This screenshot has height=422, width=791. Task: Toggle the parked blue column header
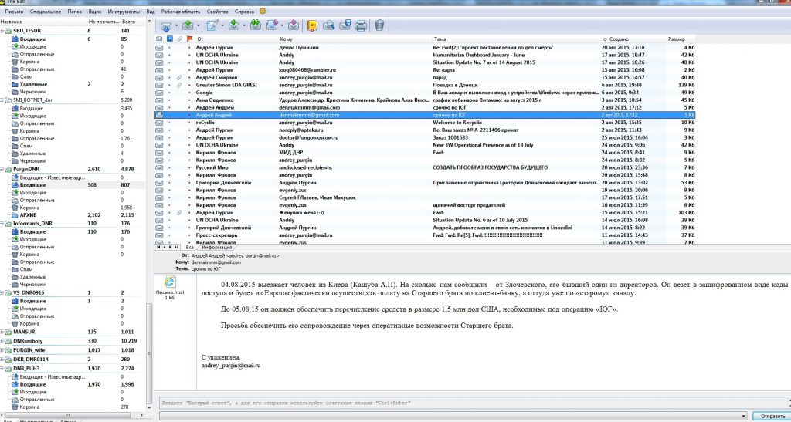170,39
